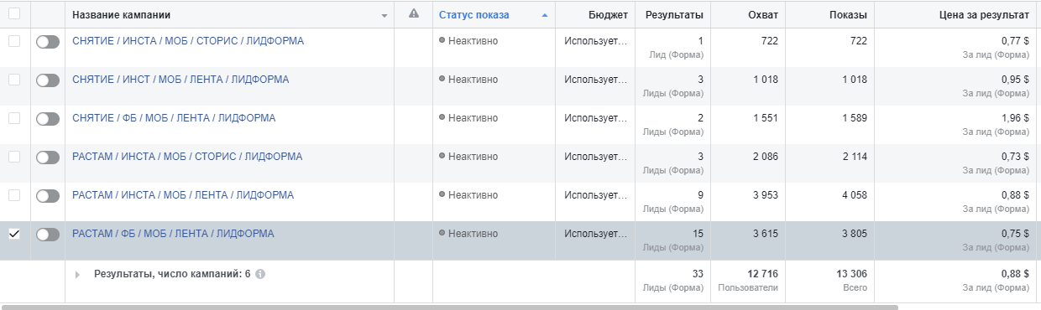Sort by the Результаты column header
This screenshot has width=1041, height=310.
674,14
